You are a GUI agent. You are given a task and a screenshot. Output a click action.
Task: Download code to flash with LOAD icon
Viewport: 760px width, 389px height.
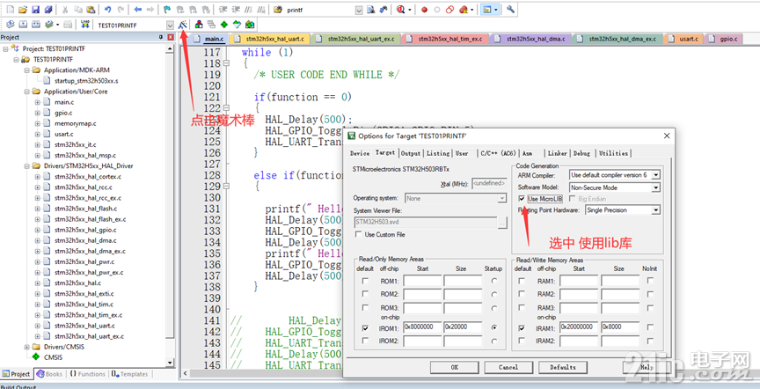[84, 25]
